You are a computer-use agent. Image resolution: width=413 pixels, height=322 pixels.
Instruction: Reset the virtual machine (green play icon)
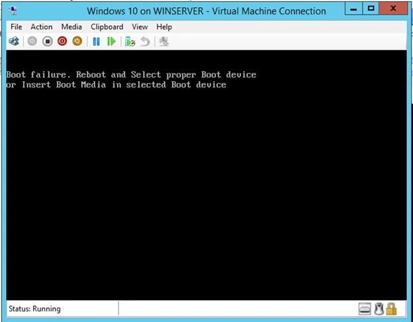pyautogui.click(x=111, y=41)
